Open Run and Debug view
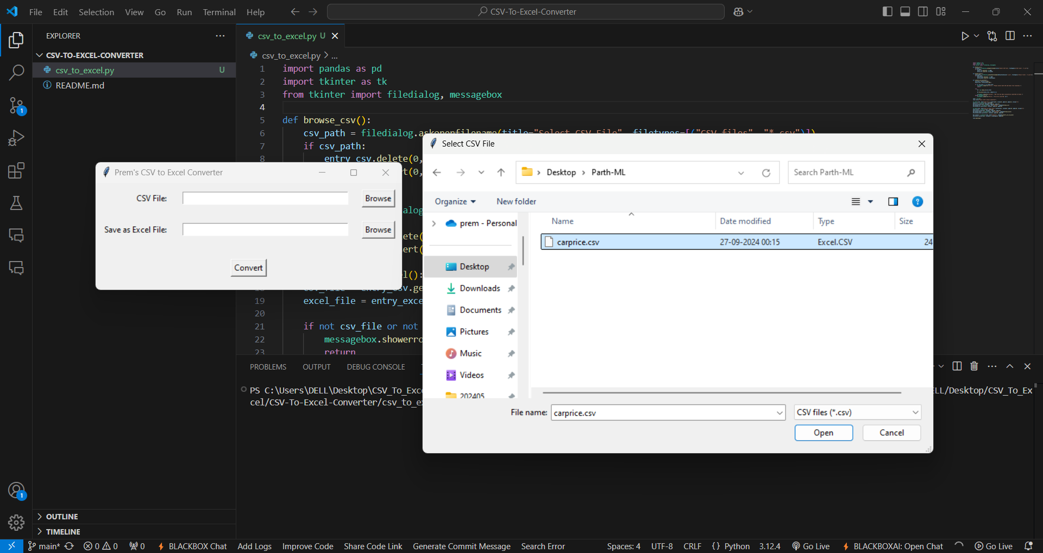Image resolution: width=1043 pixels, height=553 pixels. [16, 138]
